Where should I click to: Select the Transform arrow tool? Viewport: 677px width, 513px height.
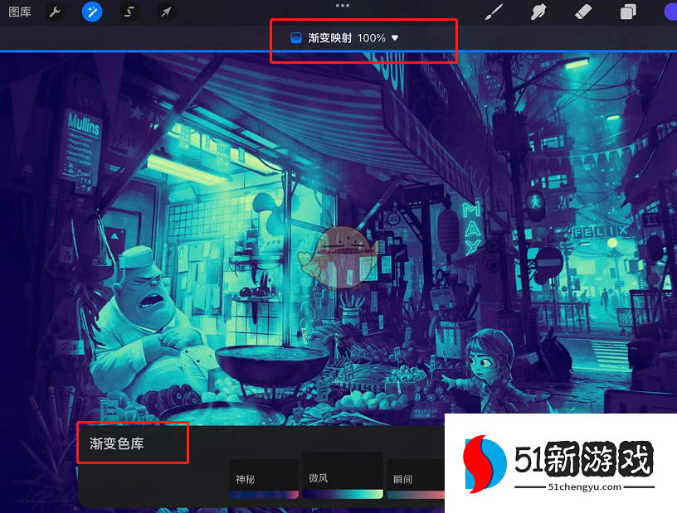165,12
